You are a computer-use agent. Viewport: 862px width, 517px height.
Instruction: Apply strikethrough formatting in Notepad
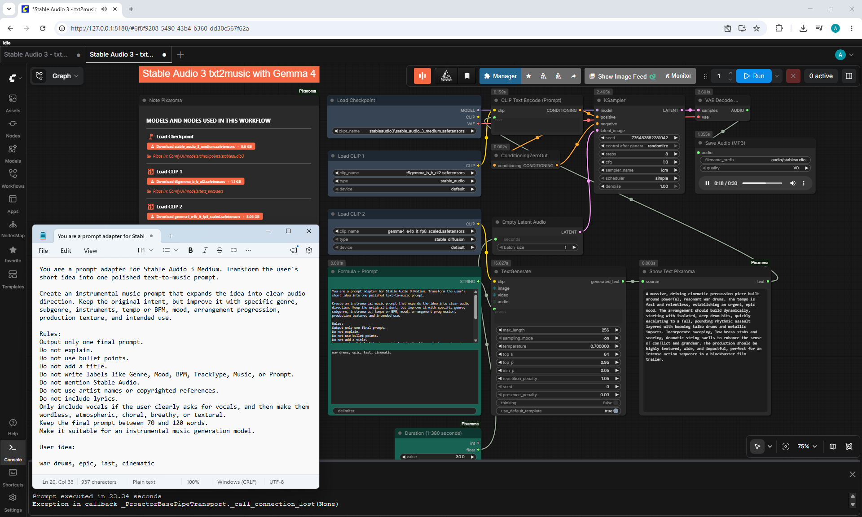[220, 250]
